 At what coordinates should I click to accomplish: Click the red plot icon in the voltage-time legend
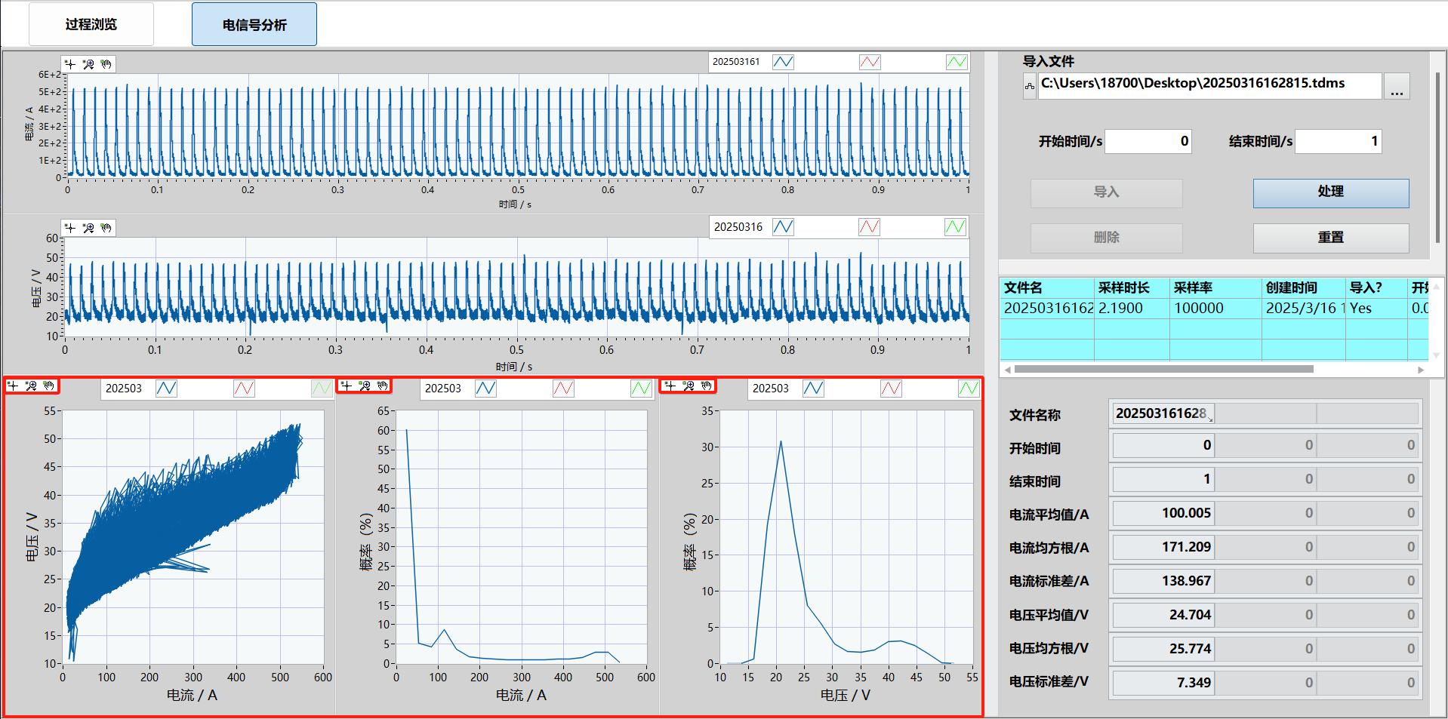(x=869, y=226)
